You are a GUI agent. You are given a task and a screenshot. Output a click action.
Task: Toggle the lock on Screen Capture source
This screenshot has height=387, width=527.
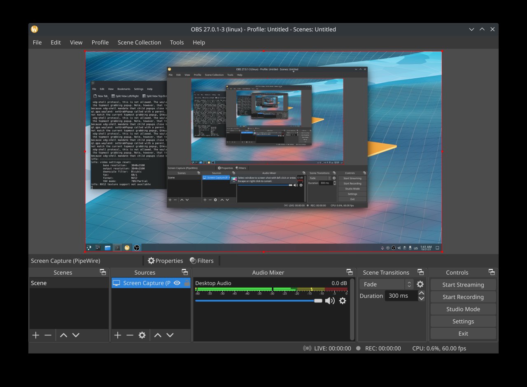tap(187, 283)
